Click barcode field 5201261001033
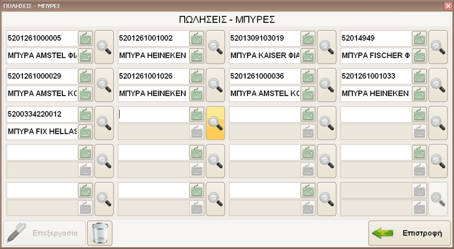Image resolution: width=454 pixels, height=249 pixels. 376,76
